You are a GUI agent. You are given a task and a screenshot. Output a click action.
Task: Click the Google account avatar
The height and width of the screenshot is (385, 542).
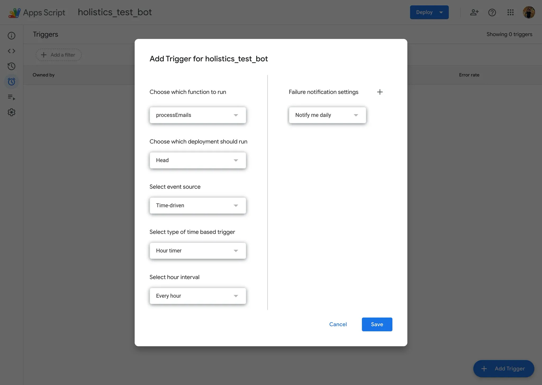[529, 12]
